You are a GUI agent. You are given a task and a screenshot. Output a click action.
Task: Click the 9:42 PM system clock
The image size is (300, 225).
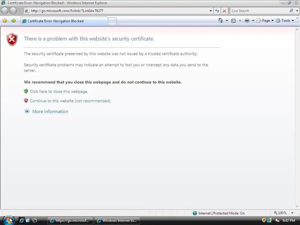[289, 221]
